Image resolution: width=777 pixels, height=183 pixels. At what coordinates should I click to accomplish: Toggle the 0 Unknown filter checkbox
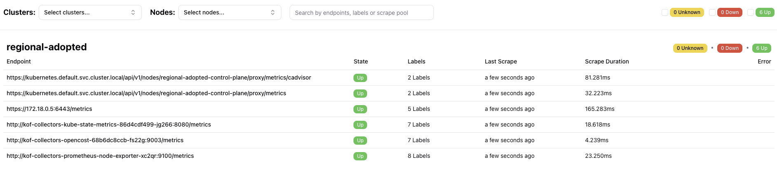[665, 12]
